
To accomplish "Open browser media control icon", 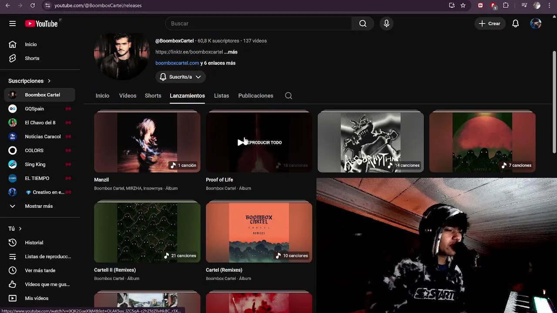I will [x=524, y=5].
